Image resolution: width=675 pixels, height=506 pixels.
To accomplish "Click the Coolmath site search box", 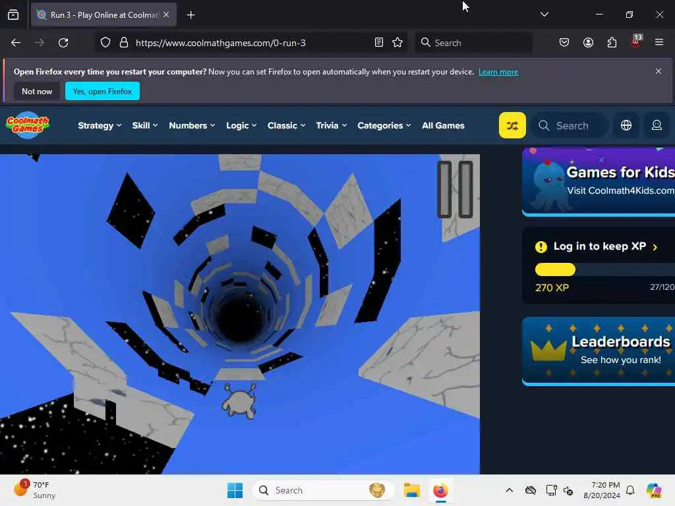I will tap(570, 126).
